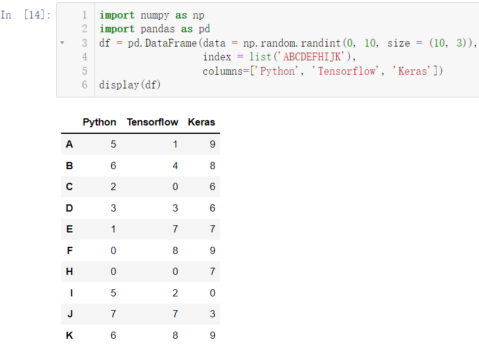Viewport: 479px width, 346px height.
Task: Click row index label B
Action: [69, 166]
